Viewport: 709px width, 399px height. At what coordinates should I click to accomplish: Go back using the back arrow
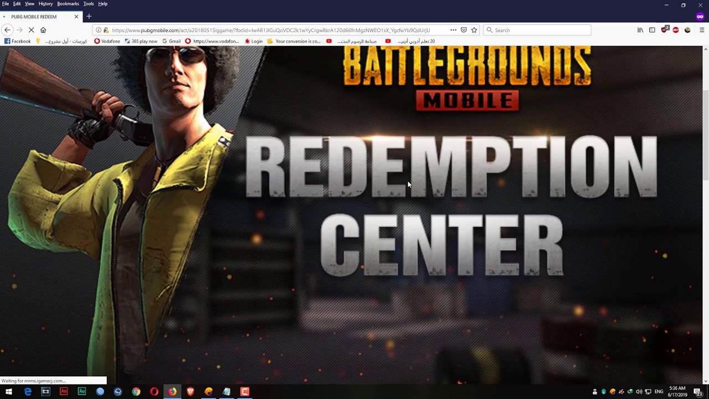(7, 30)
